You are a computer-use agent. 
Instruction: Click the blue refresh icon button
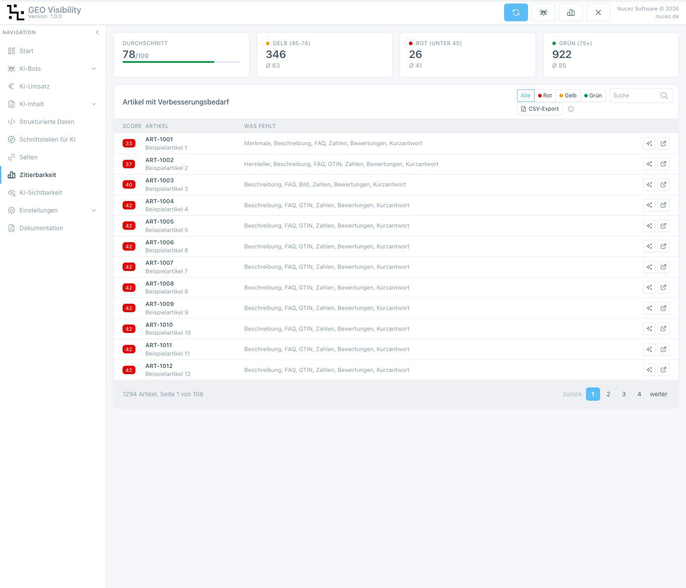point(516,12)
